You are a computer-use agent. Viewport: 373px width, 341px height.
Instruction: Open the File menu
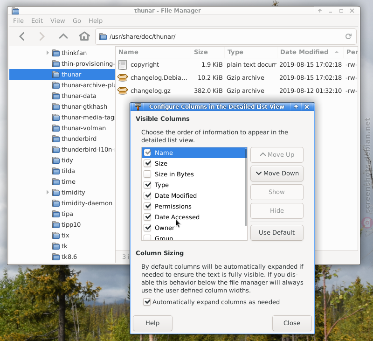click(x=18, y=21)
